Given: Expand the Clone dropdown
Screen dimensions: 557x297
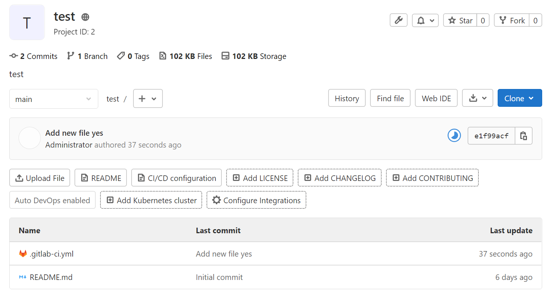Looking at the screenshot, I should pos(520,98).
